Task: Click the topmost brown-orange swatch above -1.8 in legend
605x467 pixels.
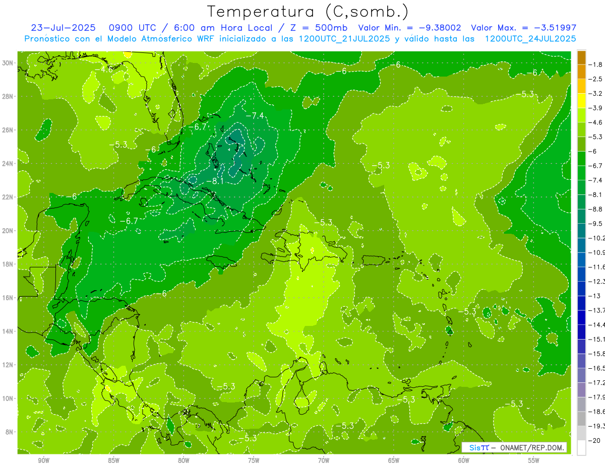Action: coord(581,57)
